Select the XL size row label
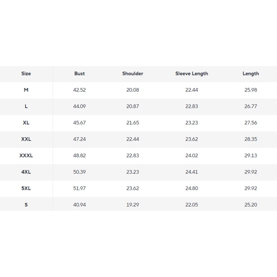 click(x=26, y=123)
